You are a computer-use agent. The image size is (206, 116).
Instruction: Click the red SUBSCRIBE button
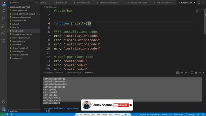tap(121, 105)
